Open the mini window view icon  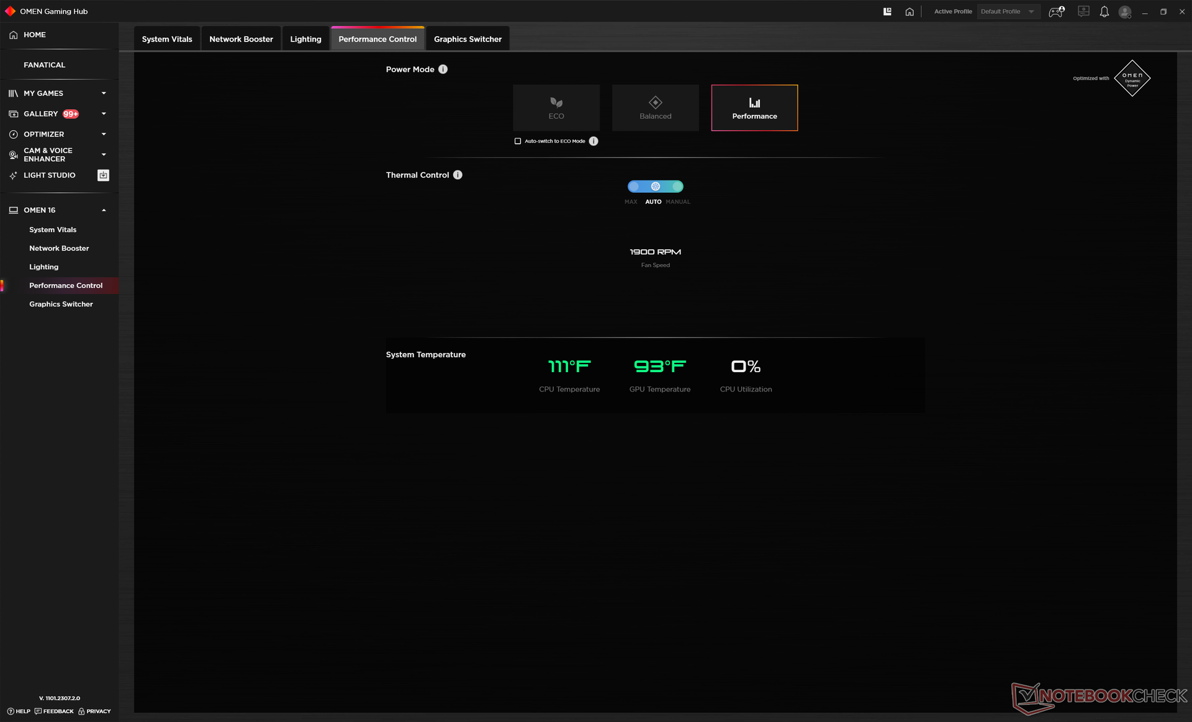click(x=887, y=12)
